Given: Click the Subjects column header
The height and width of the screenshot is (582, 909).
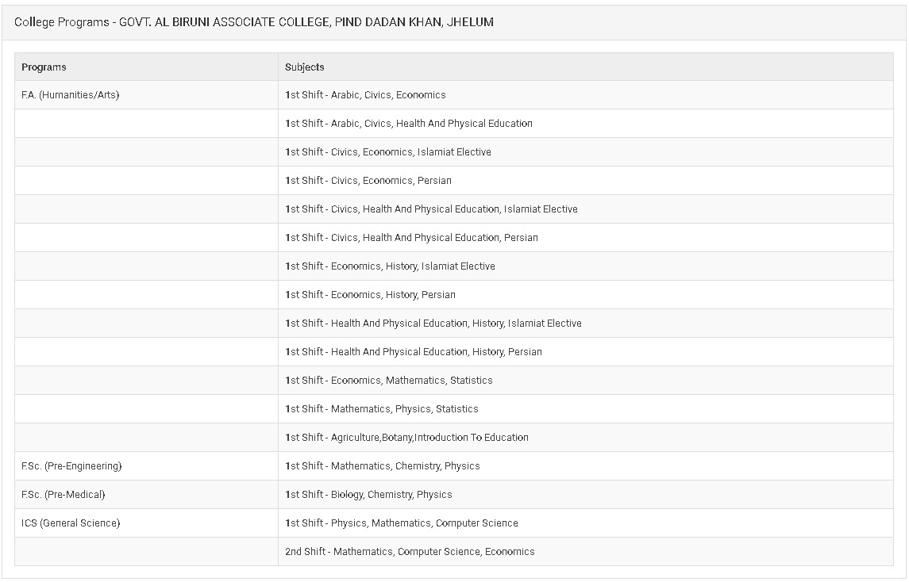Looking at the screenshot, I should (586, 67).
